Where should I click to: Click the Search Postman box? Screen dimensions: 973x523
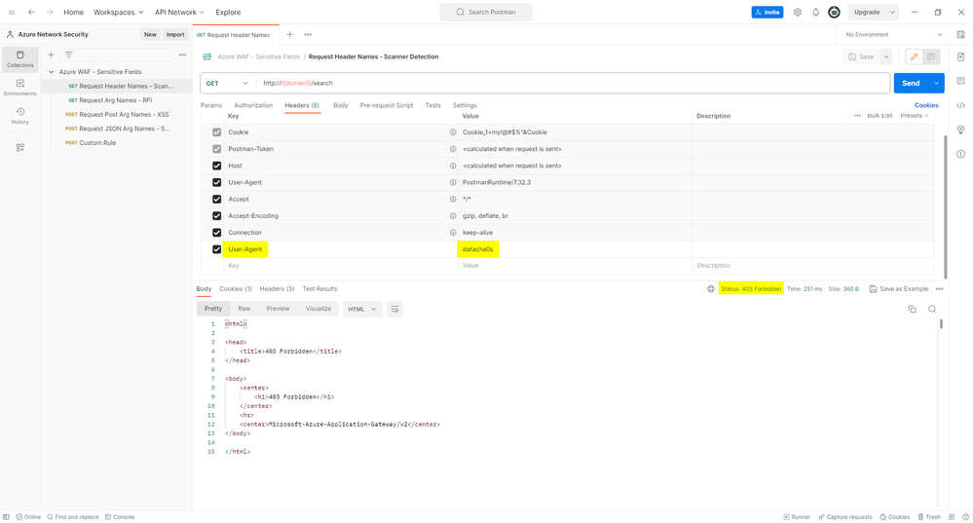click(x=486, y=12)
